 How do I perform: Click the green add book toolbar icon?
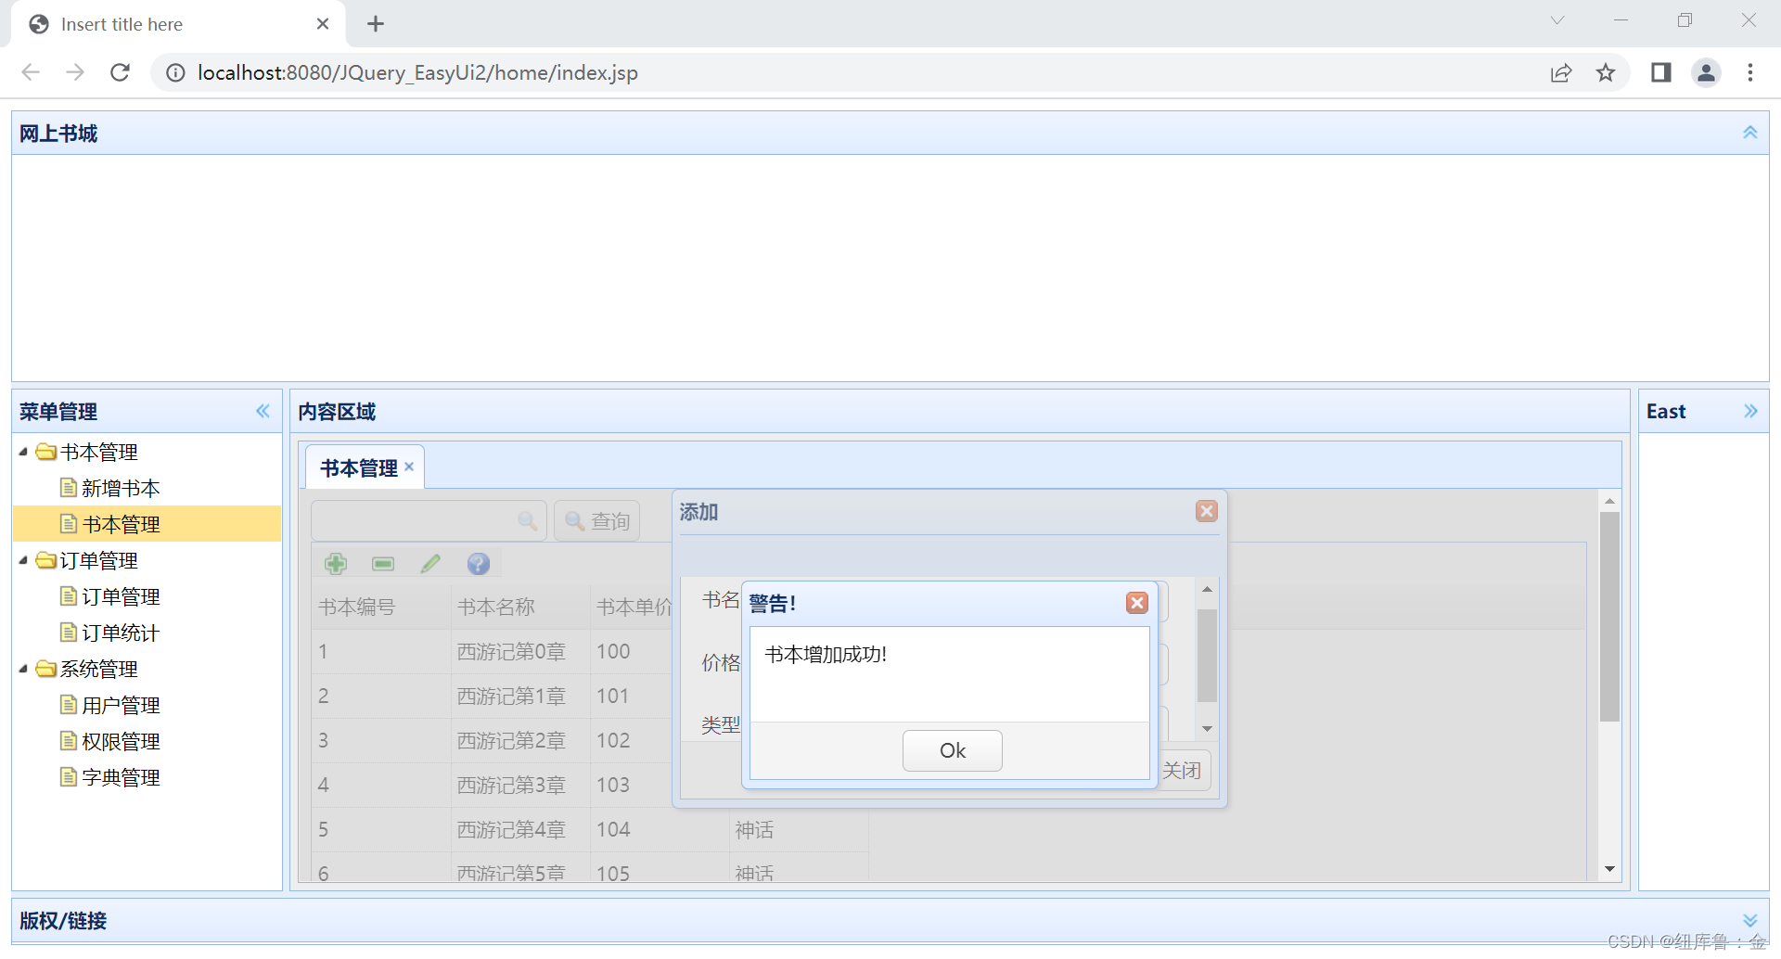click(x=336, y=563)
